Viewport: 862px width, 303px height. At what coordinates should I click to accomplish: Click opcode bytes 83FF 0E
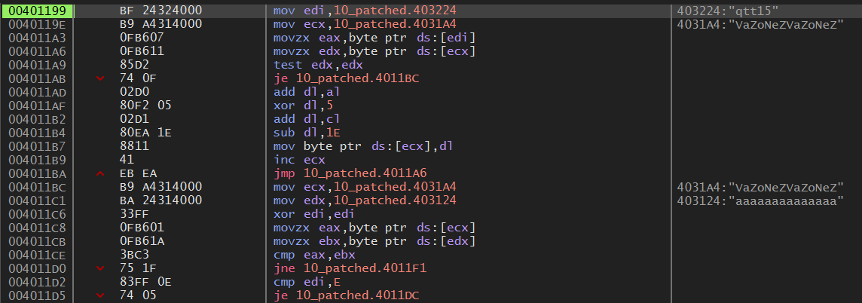coord(145,282)
